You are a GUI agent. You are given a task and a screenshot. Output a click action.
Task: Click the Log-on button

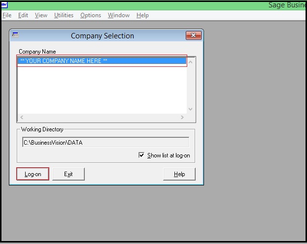pos(33,174)
